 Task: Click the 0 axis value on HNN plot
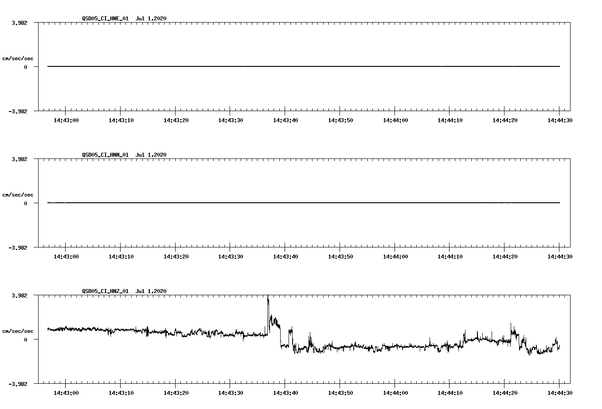tap(26, 204)
